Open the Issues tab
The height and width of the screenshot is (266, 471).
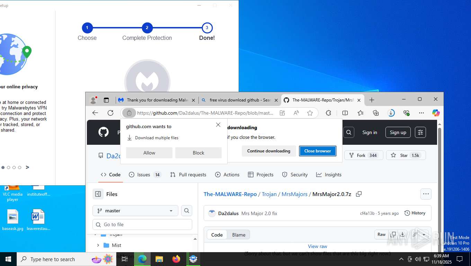(x=144, y=175)
